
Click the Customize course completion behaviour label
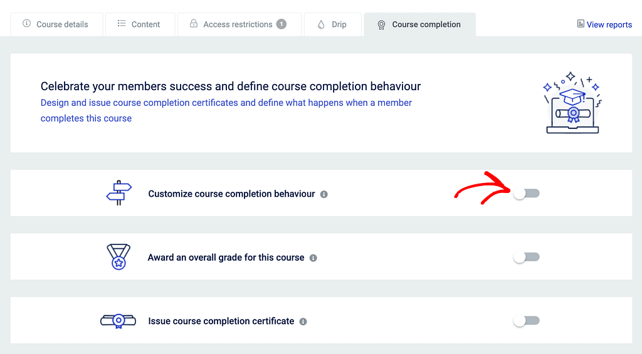click(231, 194)
